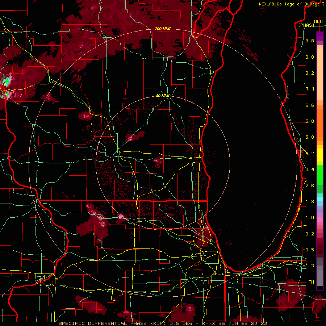The height and width of the screenshot is (326, 326).
Task: Pick the yellow band on the color scale
Action: coord(320,155)
